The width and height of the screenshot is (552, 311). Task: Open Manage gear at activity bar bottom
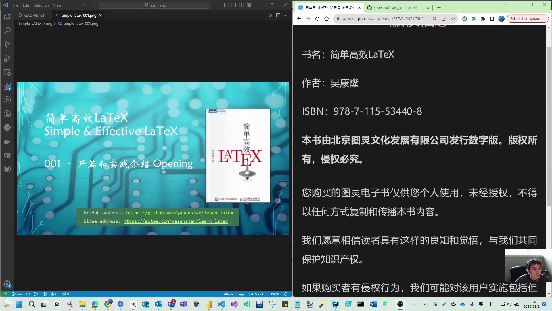point(7,284)
